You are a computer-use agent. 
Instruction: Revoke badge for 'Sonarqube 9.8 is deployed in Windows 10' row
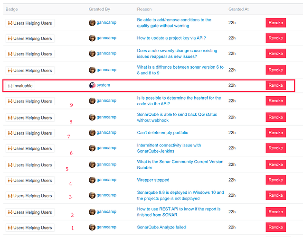pyautogui.click(x=275, y=195)
